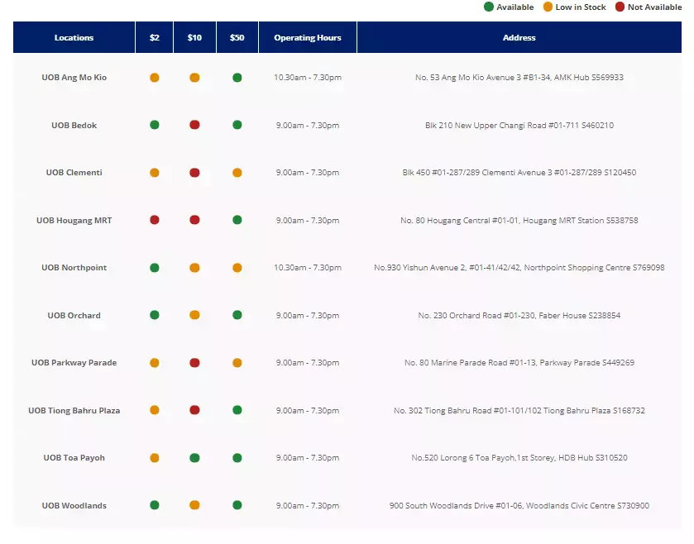Click UOB Bedok $10 red status dot

(194, 125)
